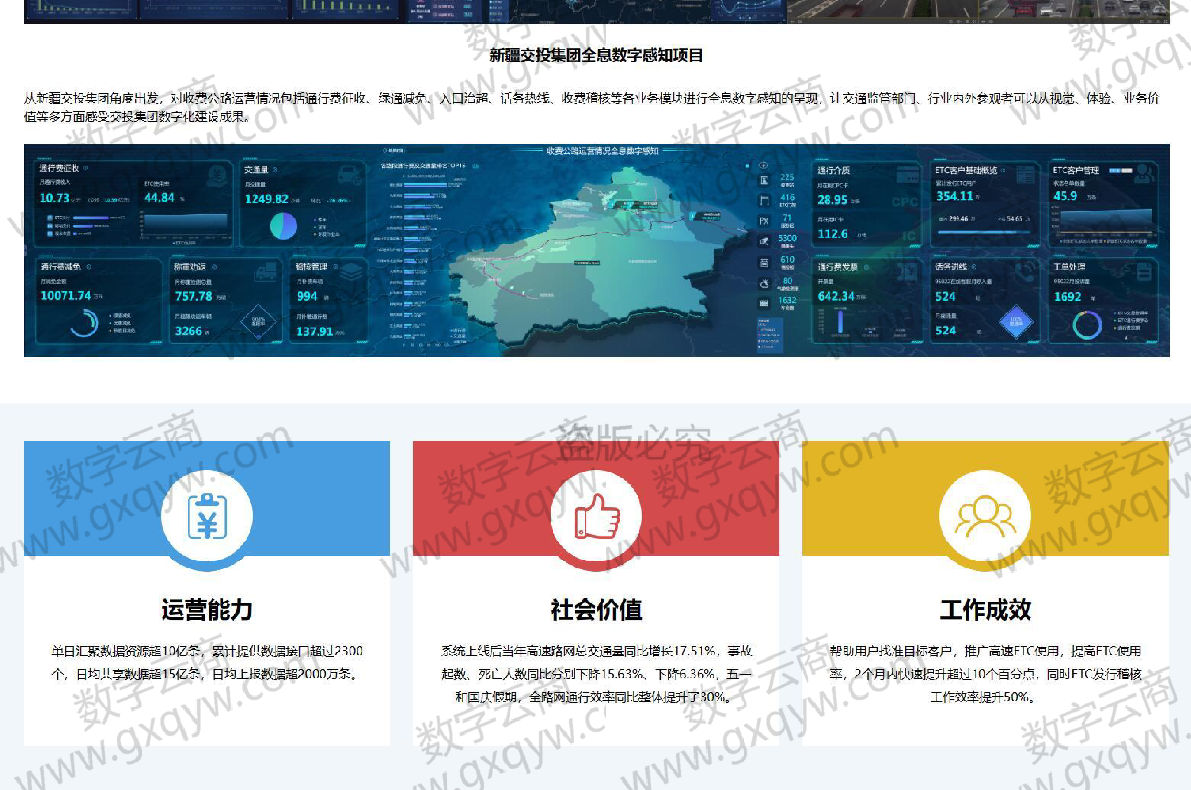The height and width of the screenshot is (790, 1191).
Task: Click the weighing total value 757.78
Action: 193,296
